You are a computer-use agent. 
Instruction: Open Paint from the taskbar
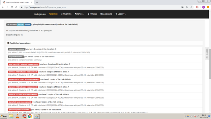(x=37, y=116)
